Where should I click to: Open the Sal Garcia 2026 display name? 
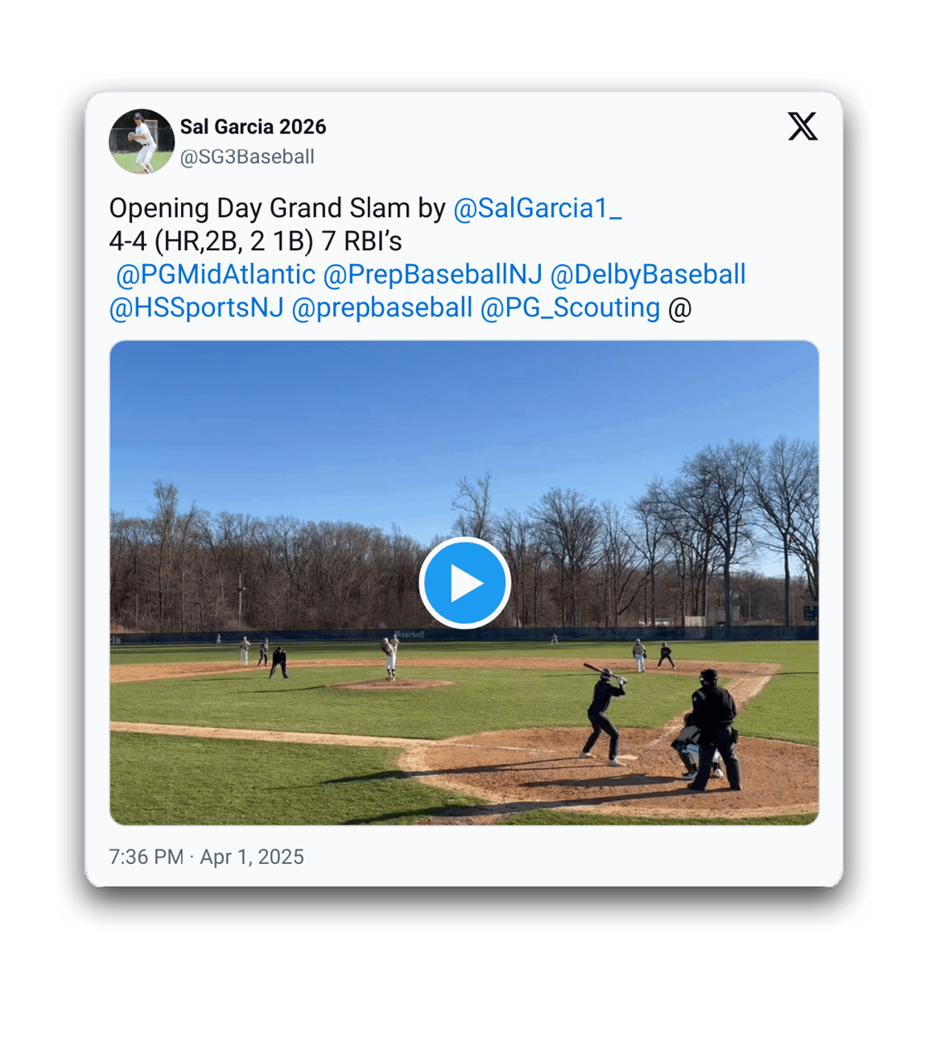[253, 126]
